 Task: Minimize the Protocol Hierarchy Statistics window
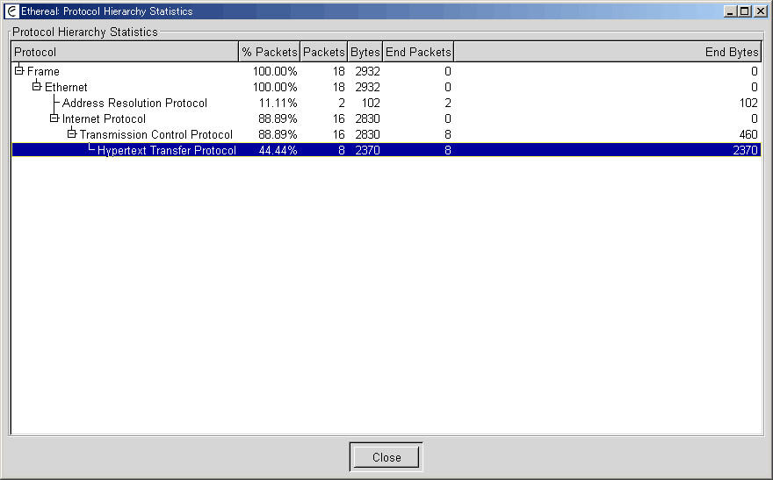(731, 11)
